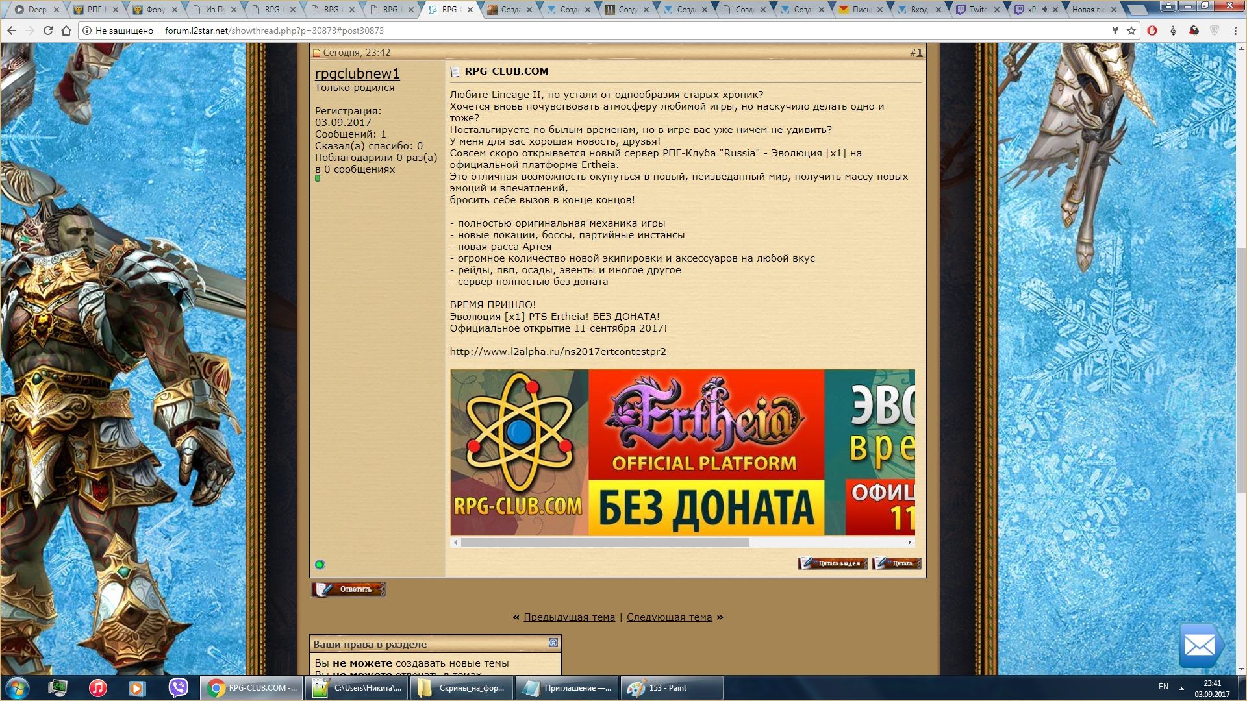Click the page vertical scrollbar thumb
This screenshot has height=701, width=1247.
(1241, 370)
